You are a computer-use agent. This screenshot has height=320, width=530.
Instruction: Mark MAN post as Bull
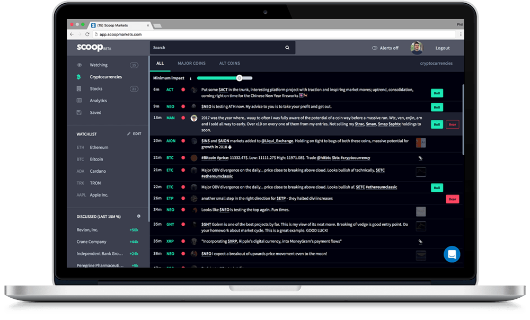(437, 125)
